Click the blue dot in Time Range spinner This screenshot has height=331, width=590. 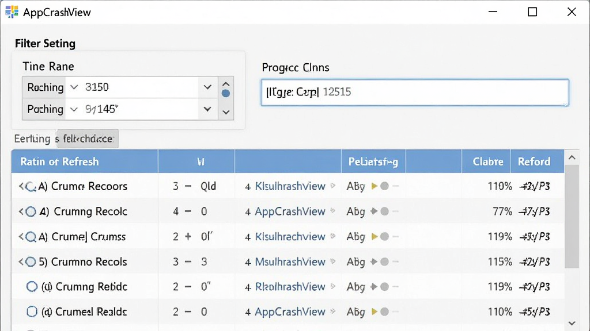tap(226, 94)
